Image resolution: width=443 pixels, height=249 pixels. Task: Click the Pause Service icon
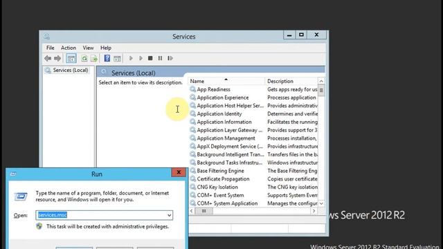pos(160,58)
